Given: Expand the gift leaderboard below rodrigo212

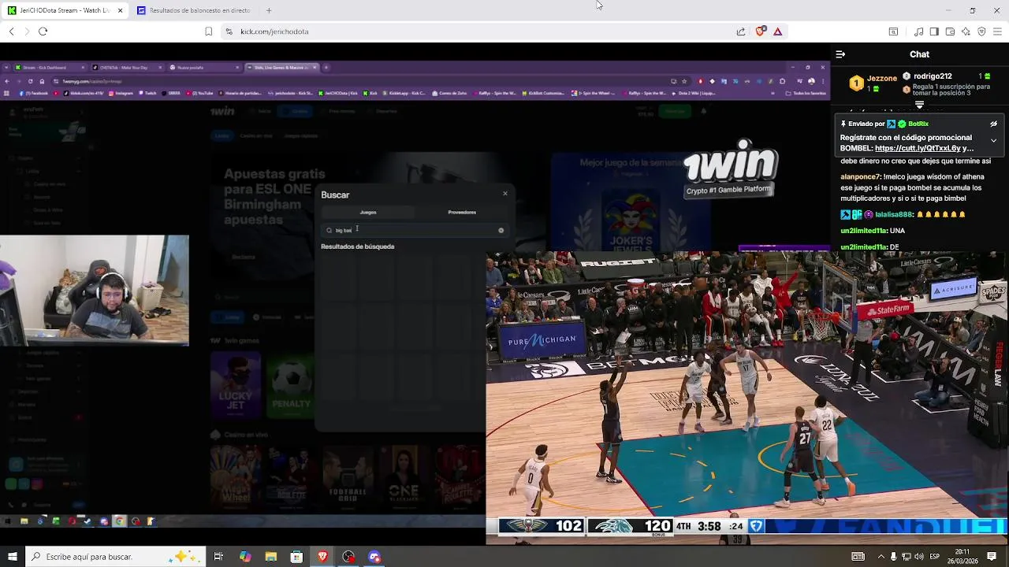Looking at the screenshot, I should point(919,105).
